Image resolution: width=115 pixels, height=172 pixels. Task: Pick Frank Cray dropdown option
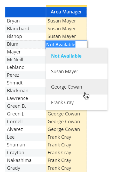pos(77,102)
